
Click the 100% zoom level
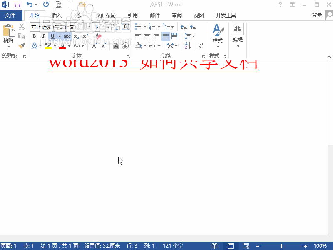tap(320, 246)
